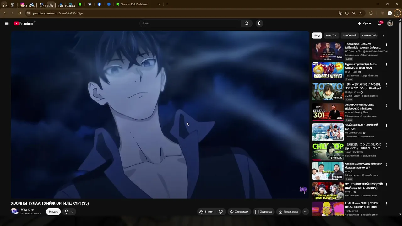
Task: Click the Хадгалах save button
Action: tap(263, 212)
